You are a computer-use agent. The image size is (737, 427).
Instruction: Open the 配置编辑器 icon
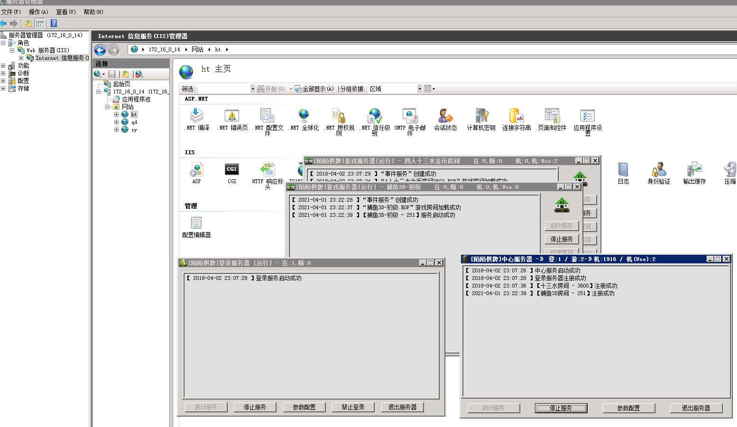(196, 223)
